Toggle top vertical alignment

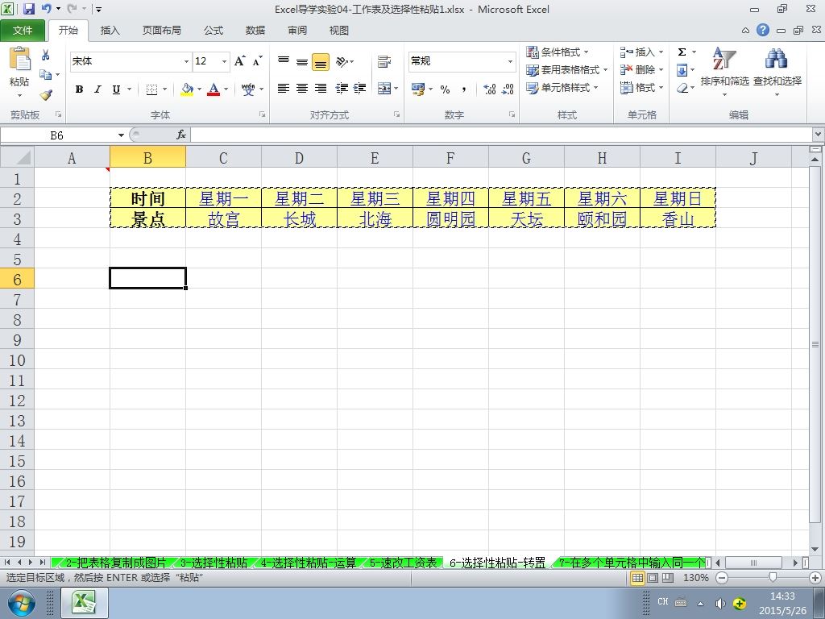pos(284,61)
